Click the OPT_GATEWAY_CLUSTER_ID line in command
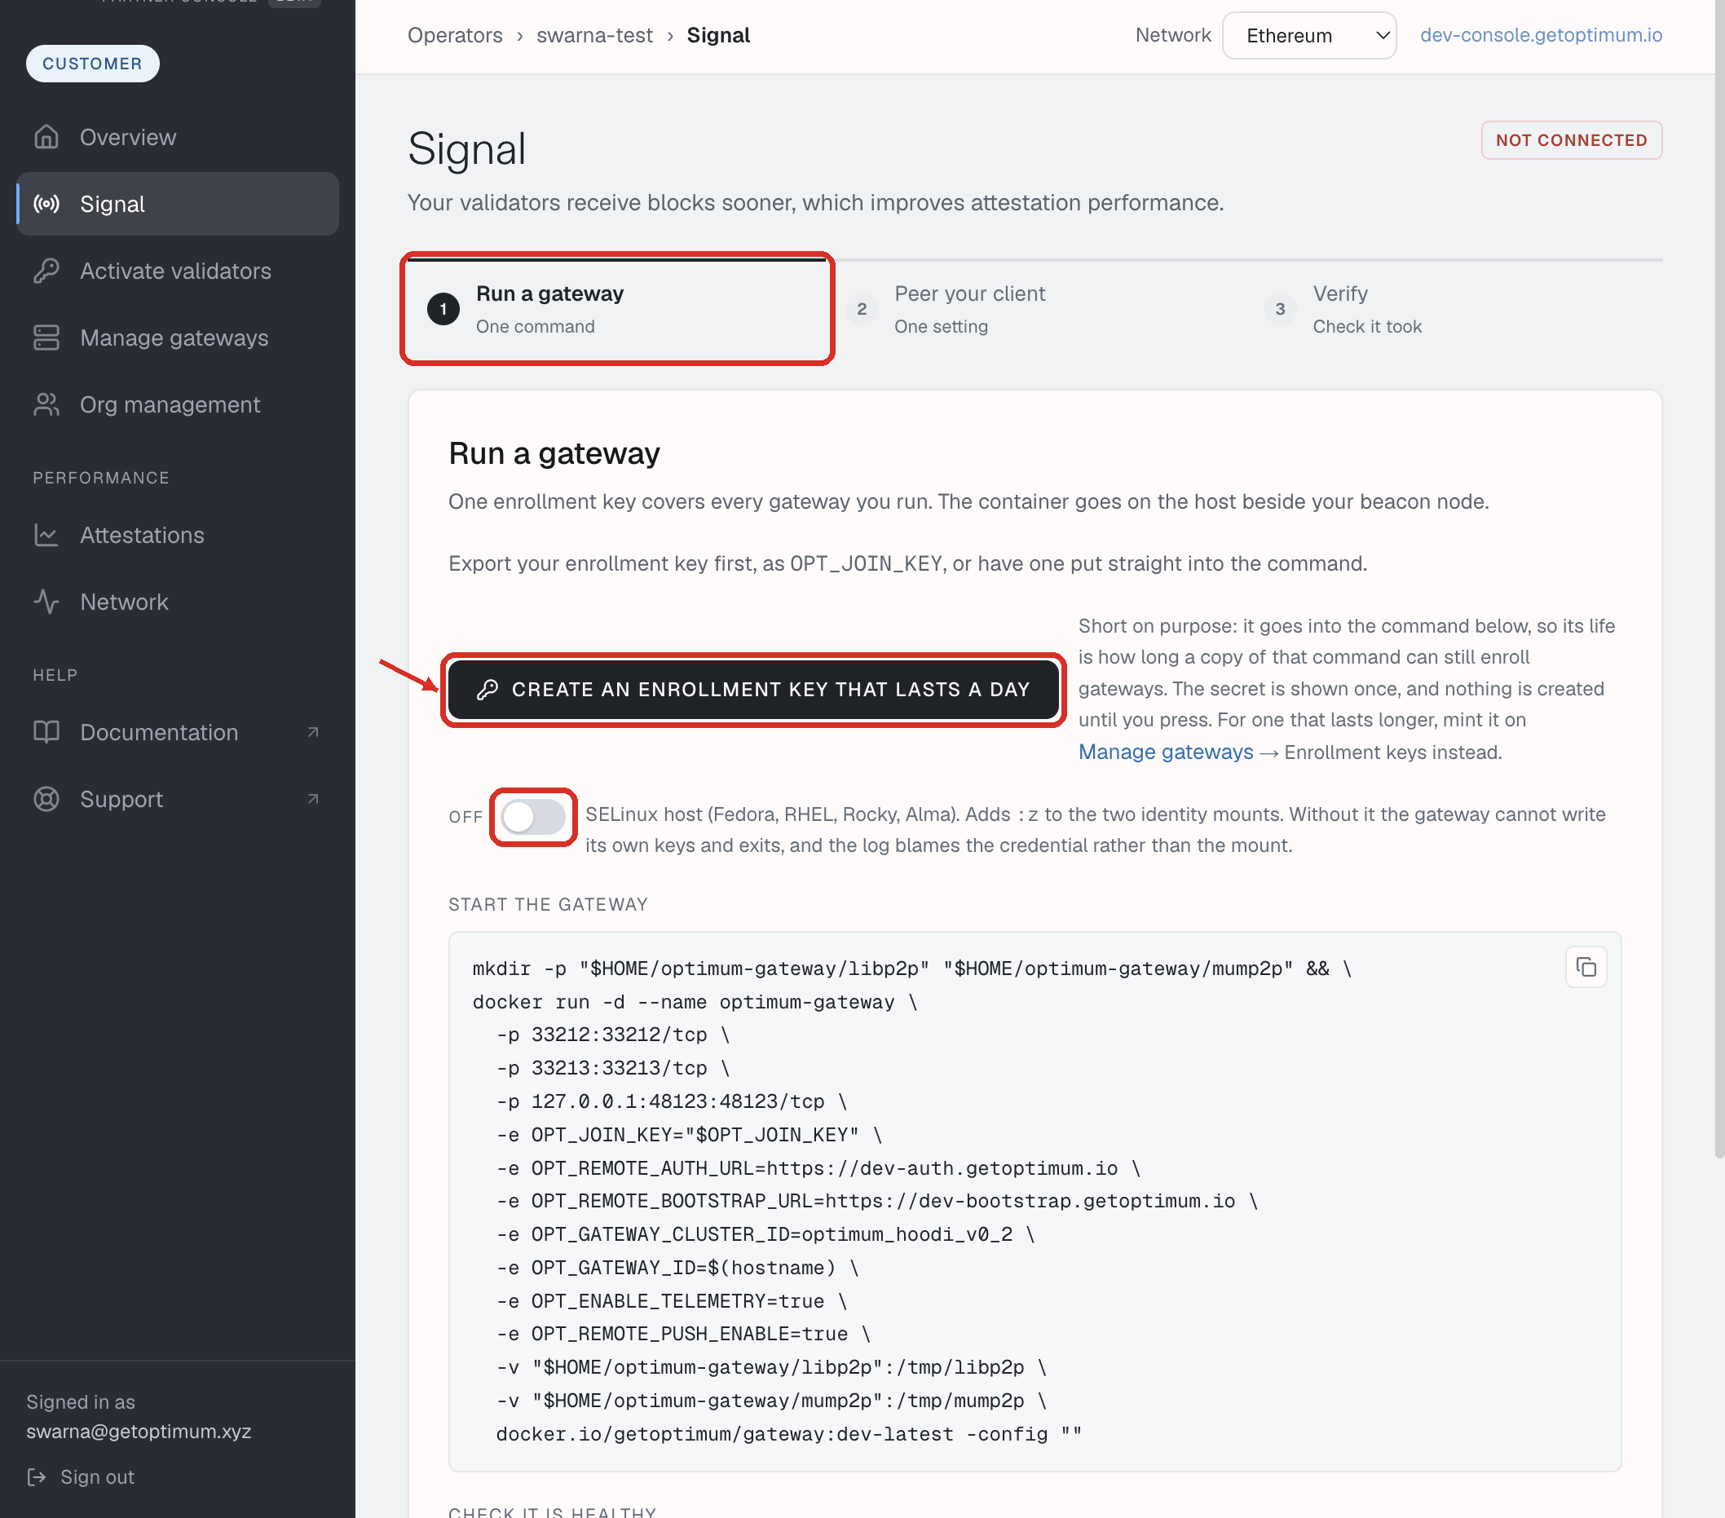1725x1518 pixels. coord(764,1233)
